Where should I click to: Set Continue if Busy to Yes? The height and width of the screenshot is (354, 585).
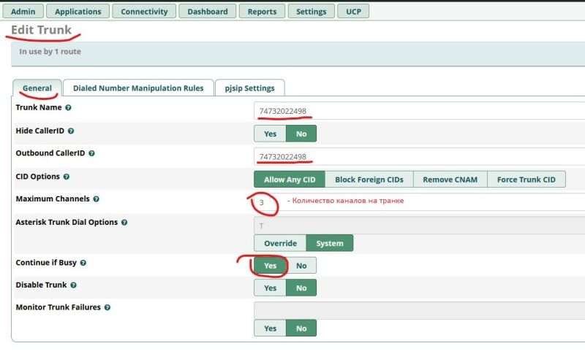(270, 266)
